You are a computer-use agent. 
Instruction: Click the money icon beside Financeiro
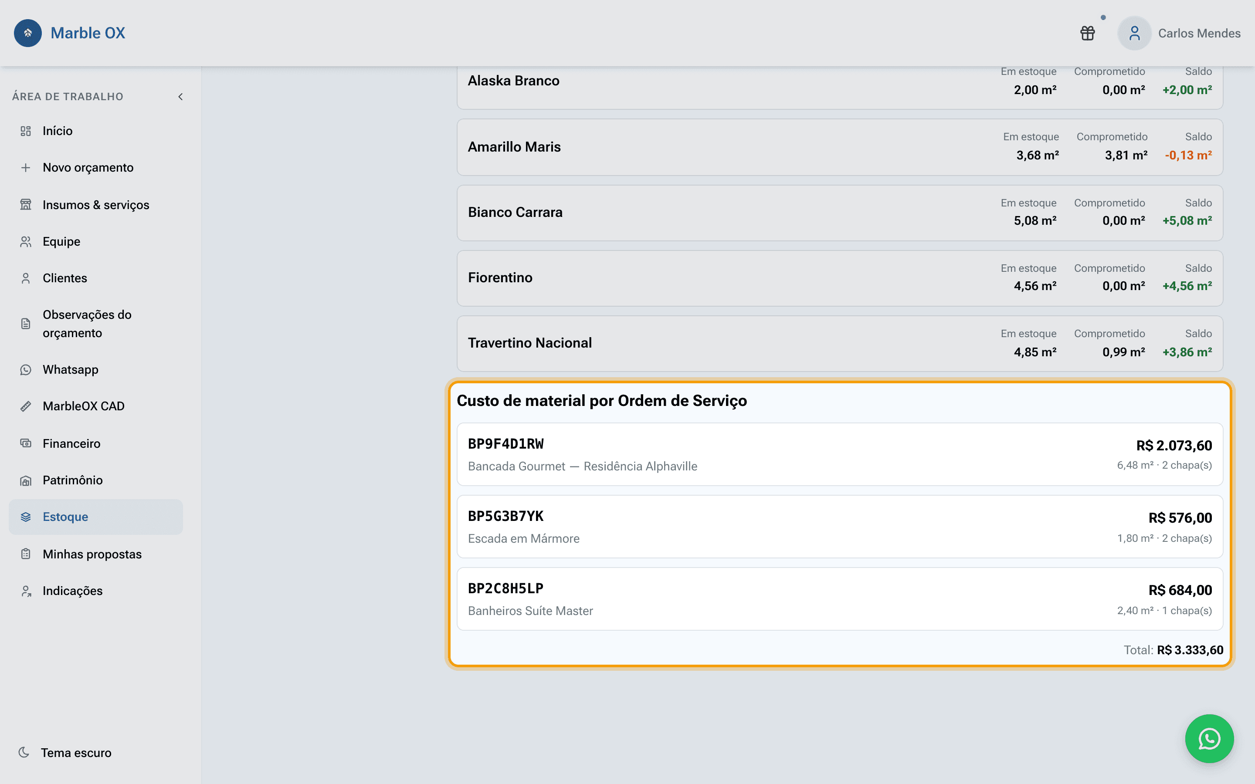click(25, 443)
